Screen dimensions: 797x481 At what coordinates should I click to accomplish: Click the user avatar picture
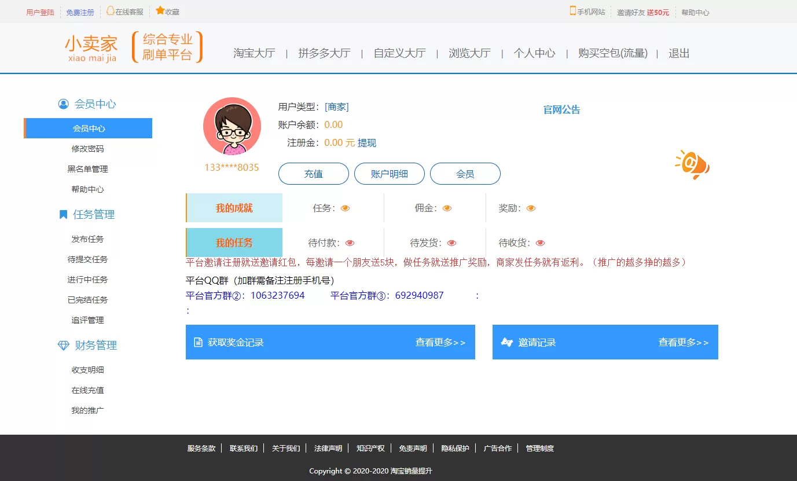coord(232,126)
